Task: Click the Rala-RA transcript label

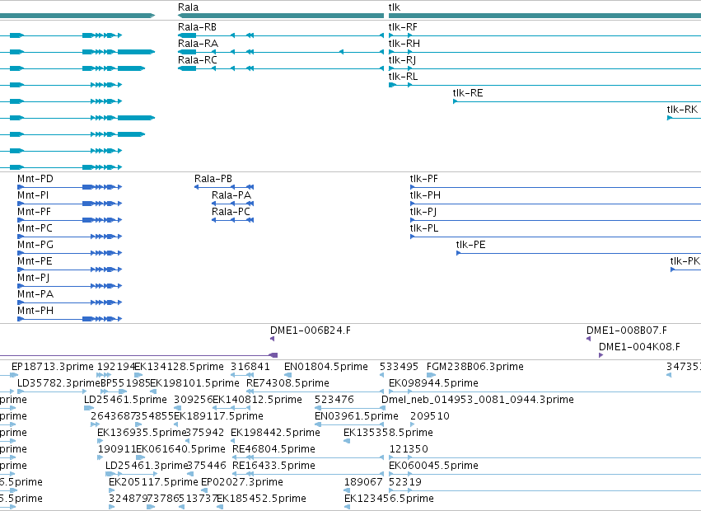Action: pyautogui.click(x=198, y=44)
